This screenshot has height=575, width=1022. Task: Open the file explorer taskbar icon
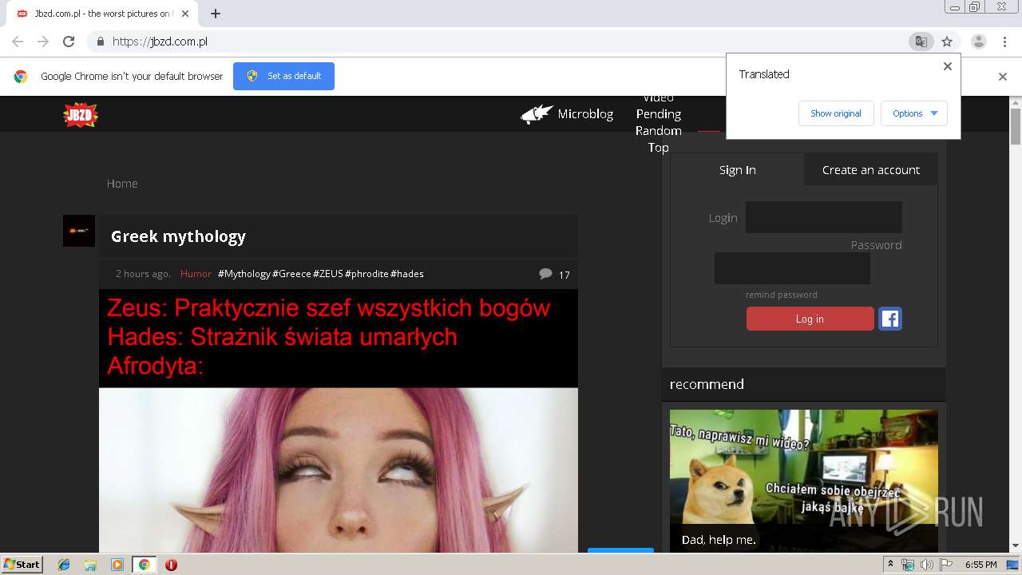click(90, 565)
